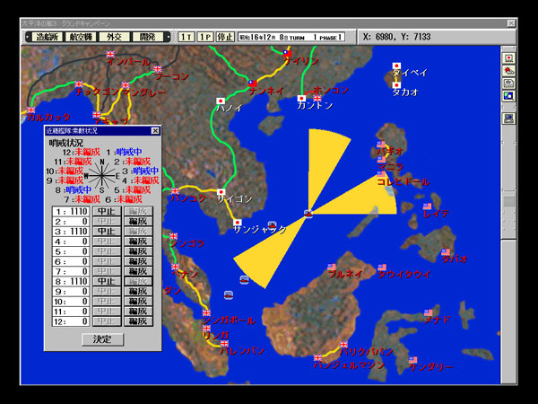Open the 航空機 aircraft menu
Screen dimensions: 538x404
click(82, 37)
